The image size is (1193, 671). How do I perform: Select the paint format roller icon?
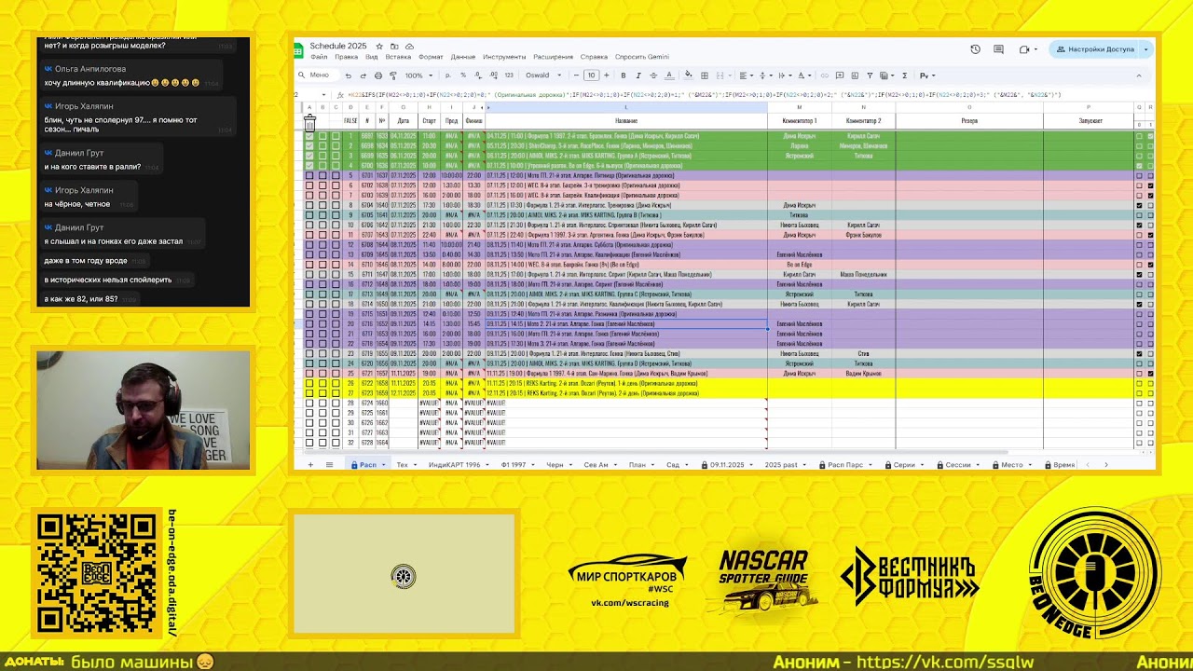coord(392,75)
